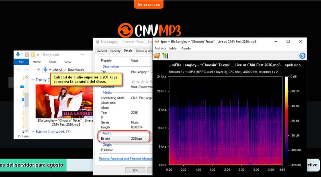Go up one folder with the up arrow

39,70
